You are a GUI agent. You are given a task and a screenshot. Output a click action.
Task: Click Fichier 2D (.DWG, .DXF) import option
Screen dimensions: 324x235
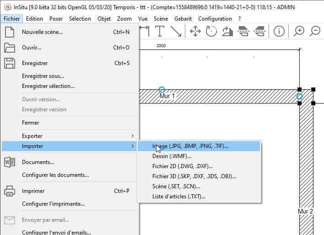(182, 166)
